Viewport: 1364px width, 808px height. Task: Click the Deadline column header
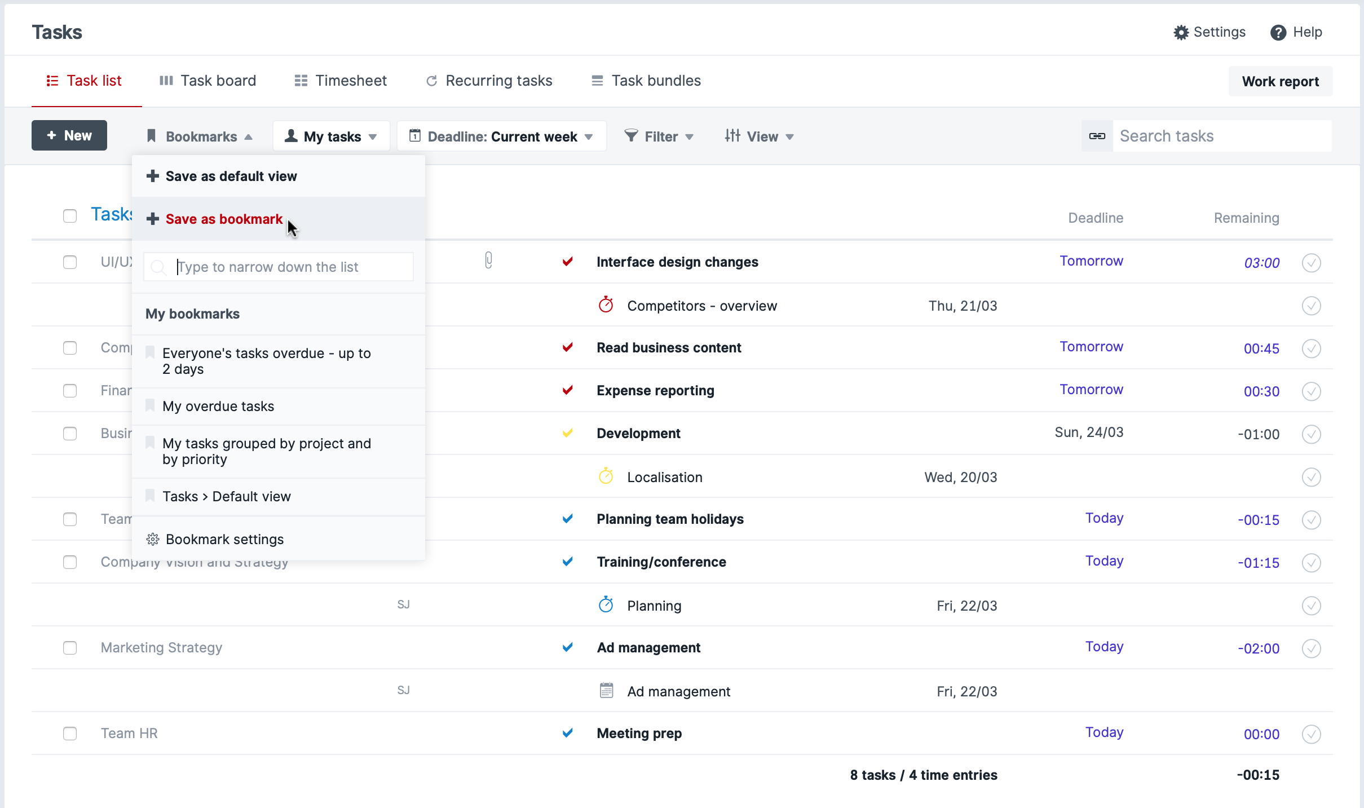1096,218
